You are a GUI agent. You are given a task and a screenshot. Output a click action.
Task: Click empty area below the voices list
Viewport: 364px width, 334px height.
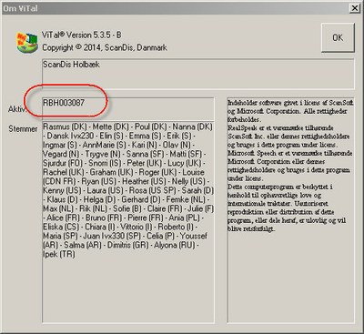pyautogui.click(x=128, y=291)
